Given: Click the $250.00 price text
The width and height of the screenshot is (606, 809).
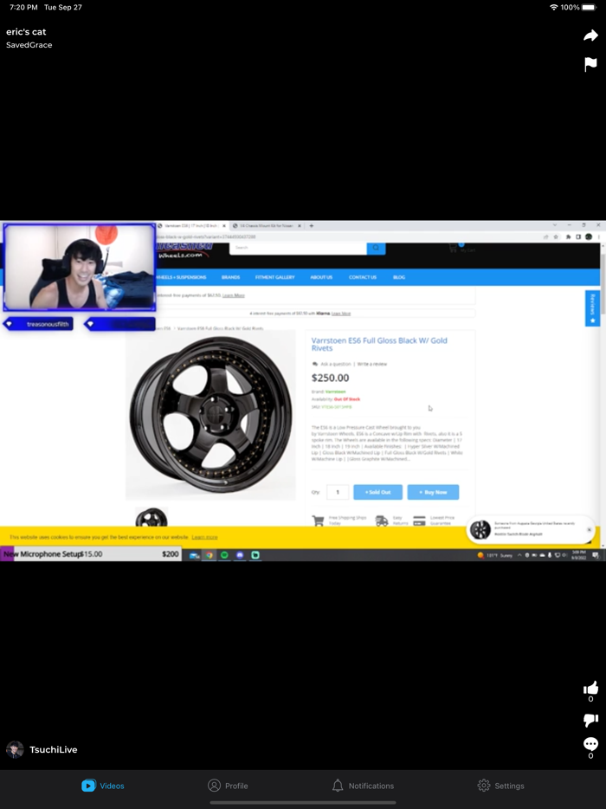Looking at the screenshot, I should pos(330,378).
